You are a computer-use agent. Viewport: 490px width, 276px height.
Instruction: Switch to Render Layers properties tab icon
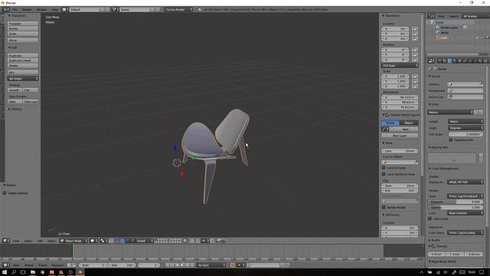tap(444, 61)
